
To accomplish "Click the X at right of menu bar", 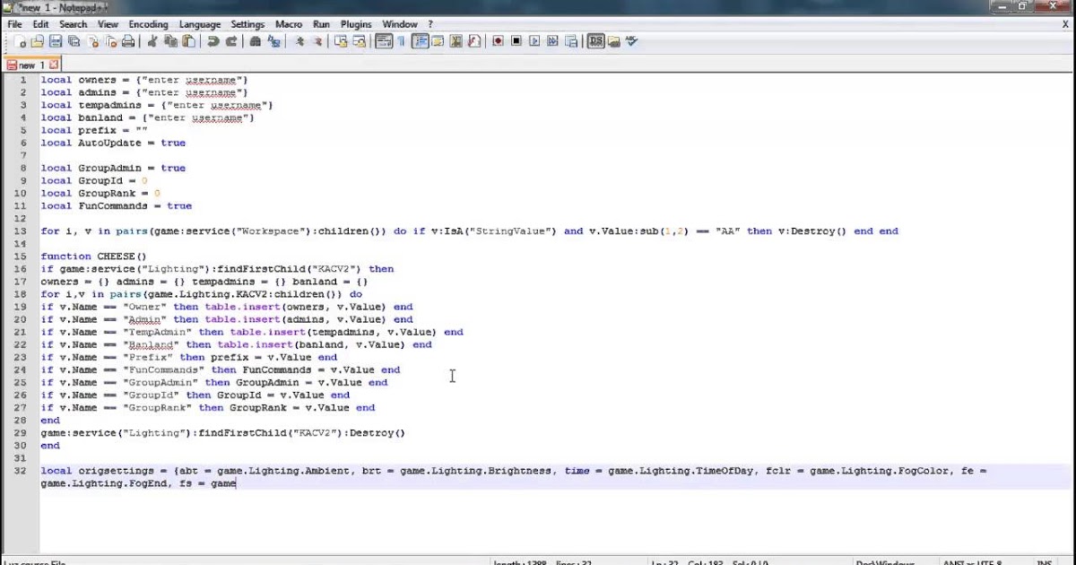I will [x=1065, y=24].
